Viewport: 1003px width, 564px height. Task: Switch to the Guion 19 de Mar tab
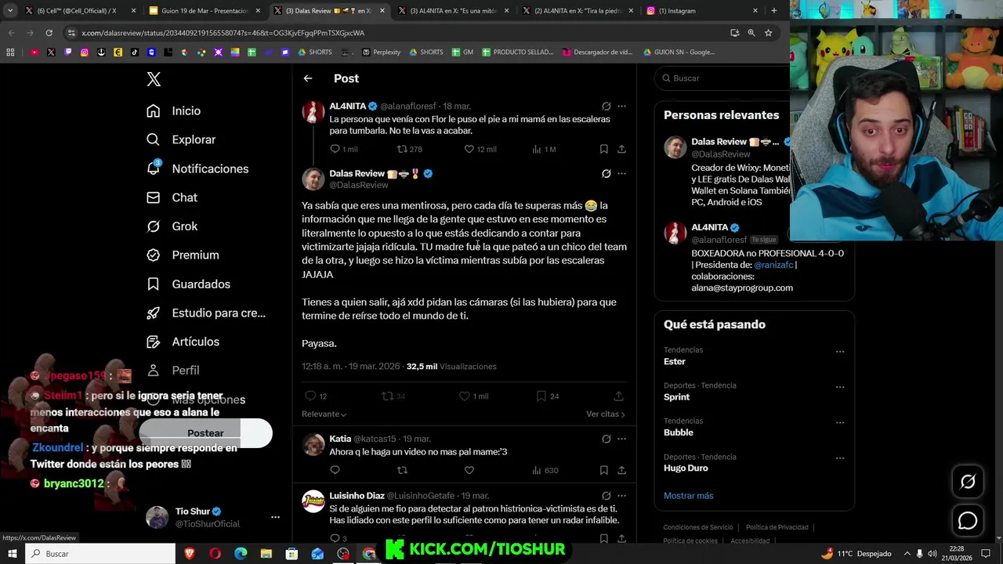tap(205, 11)
